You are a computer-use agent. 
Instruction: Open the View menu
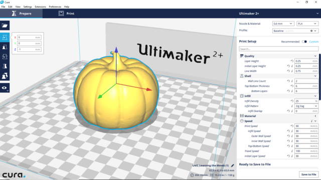point(18,6)
